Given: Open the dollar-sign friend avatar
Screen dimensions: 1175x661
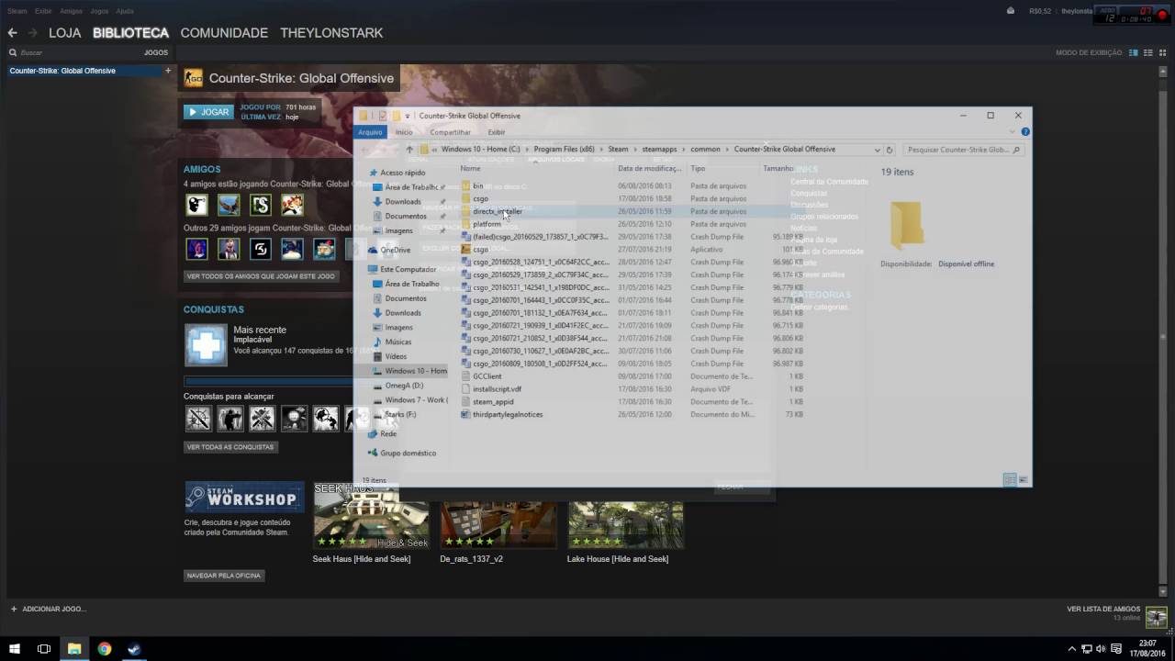Looking at the screenshot, I should pyautogui.click(x=261, y=204).
